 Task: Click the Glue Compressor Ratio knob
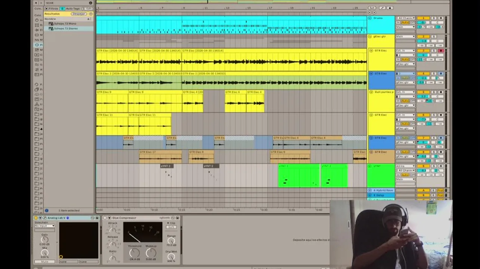point(113,258)
